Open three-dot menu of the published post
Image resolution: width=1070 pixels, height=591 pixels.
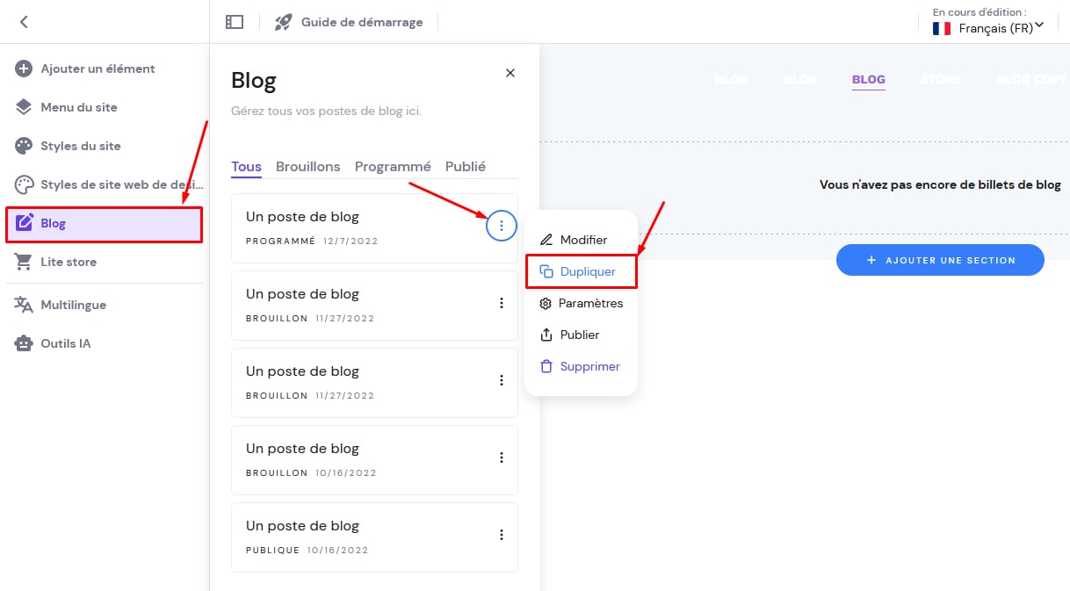(502, 535)
